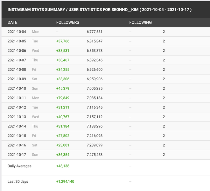
Task: Click total followers 6,959,906 on Saturday
Action: (94, 79)
